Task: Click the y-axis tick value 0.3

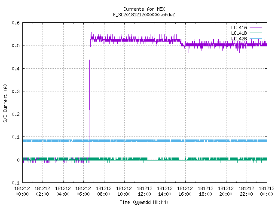Action: tap(15, 91)
